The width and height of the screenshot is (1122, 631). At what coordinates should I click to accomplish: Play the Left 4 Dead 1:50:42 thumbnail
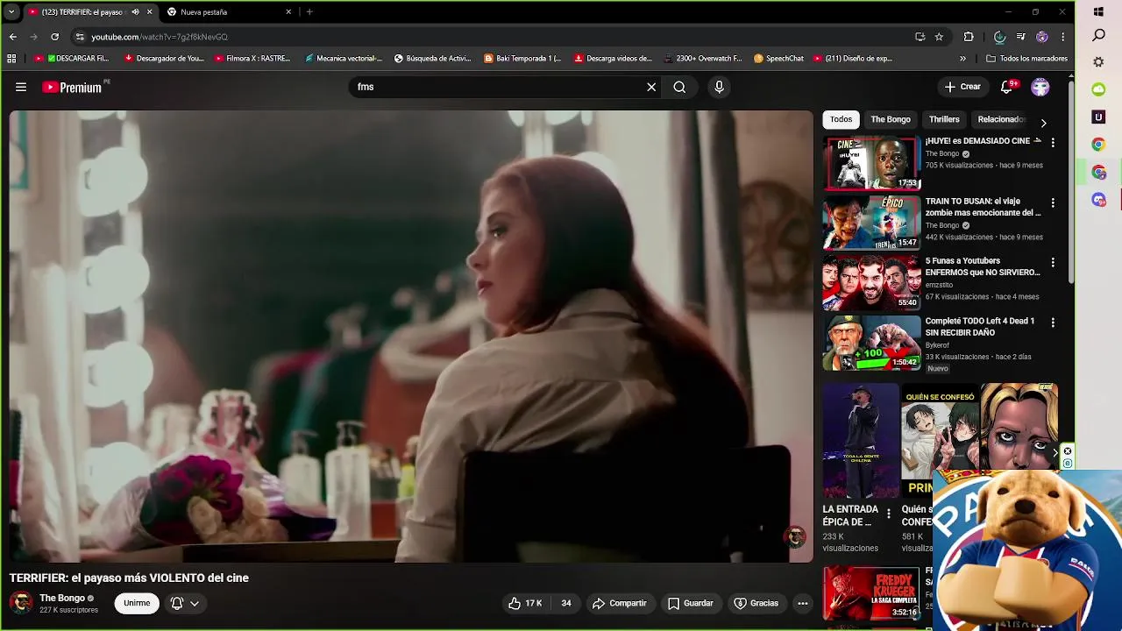[x=871, y=343]
